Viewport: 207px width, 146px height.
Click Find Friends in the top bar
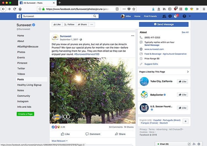click(150, 16)
